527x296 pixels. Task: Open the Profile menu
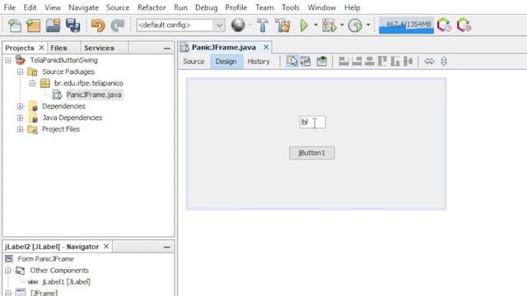236,7
